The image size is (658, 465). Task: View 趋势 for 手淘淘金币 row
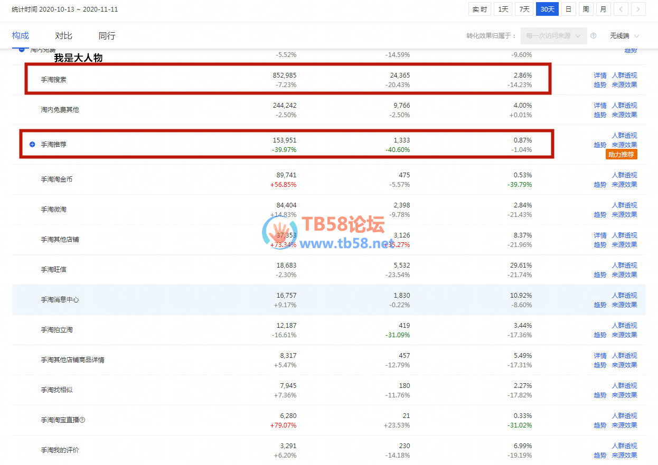click(600, 185)
